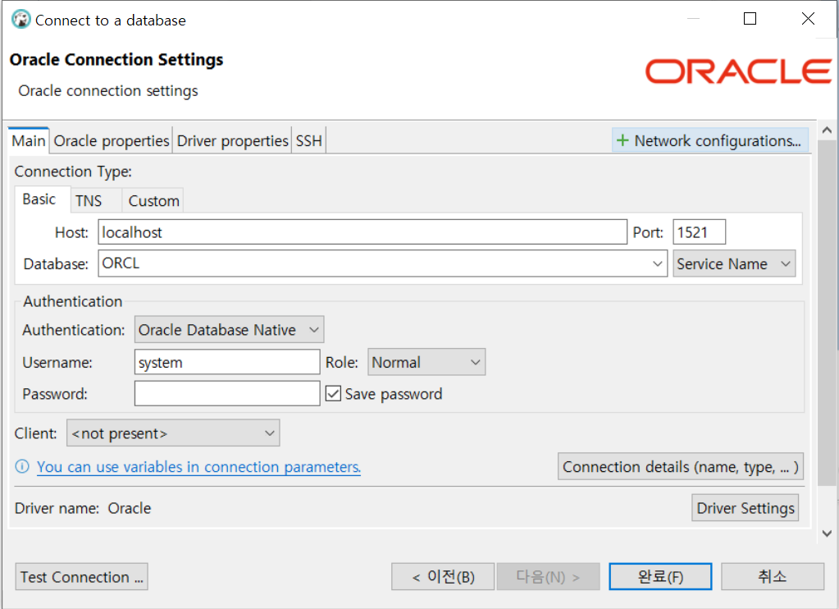839x609 pixels.
Task: Open the Service Name type dropdown
Action: point(733,263)
